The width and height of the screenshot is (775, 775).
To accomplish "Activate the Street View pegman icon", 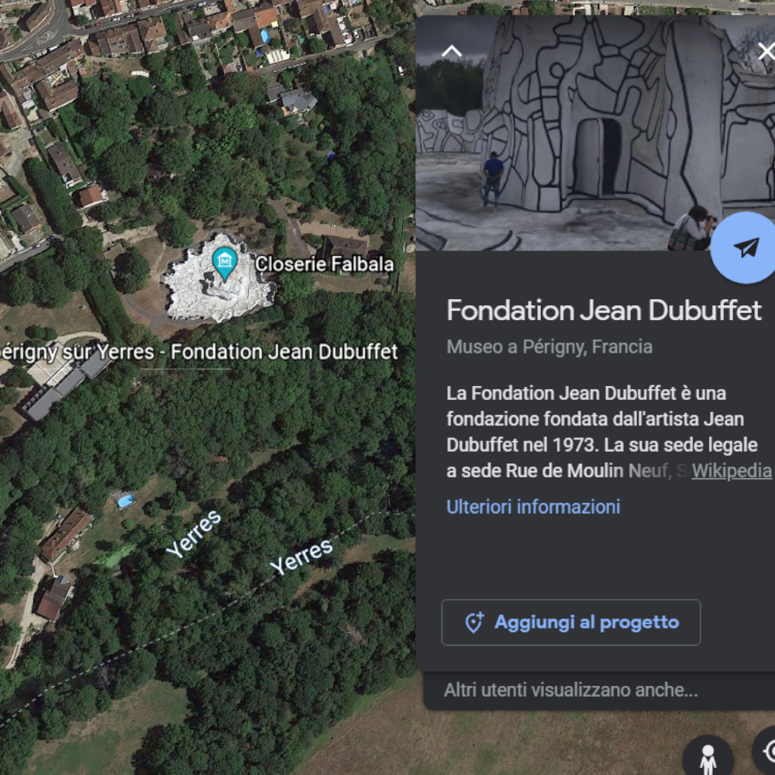I will tap(708, 757).
